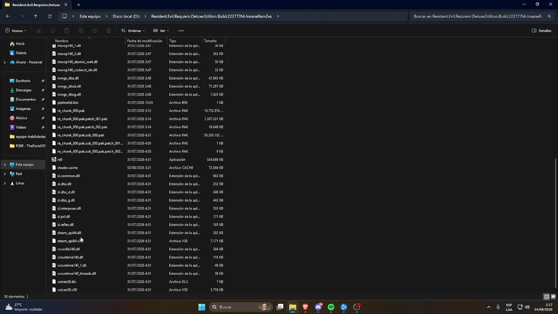Navigate up one folder level
The image size is (558, 314).
tap(36, 16)
